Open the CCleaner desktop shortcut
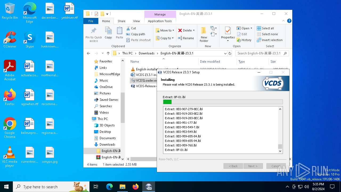 10,40
